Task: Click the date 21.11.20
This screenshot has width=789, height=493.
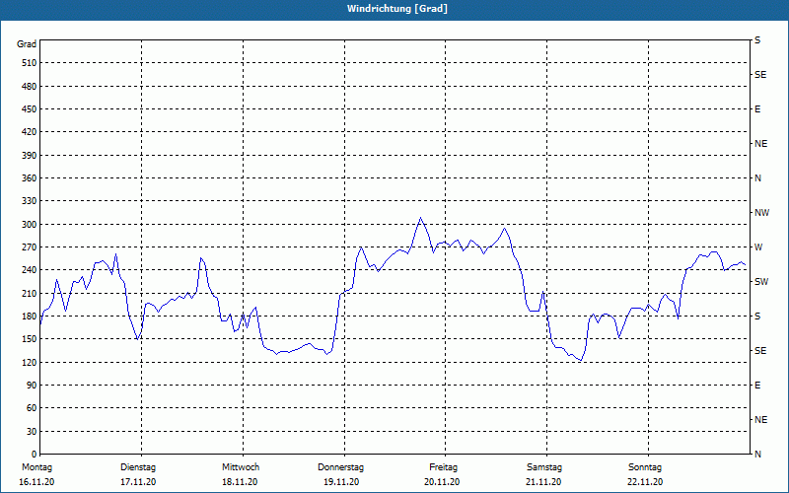Action: click(543, 482)
